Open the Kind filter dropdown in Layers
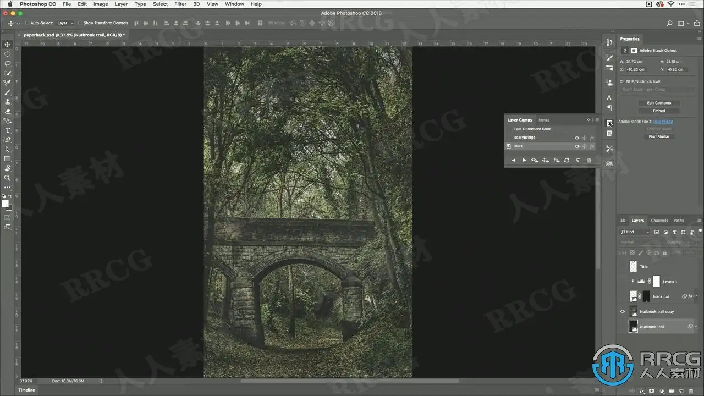 tap(635, 232)
